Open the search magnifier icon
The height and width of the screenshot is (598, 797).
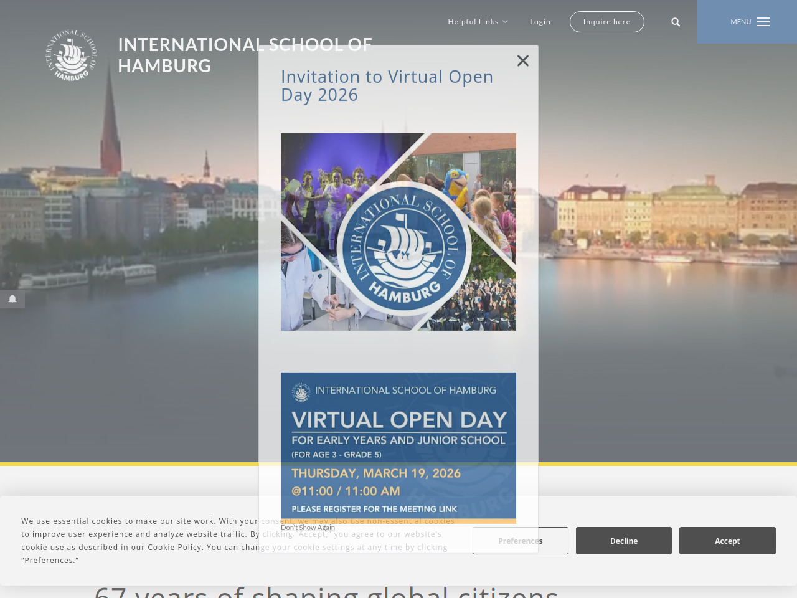click(676, 22)
